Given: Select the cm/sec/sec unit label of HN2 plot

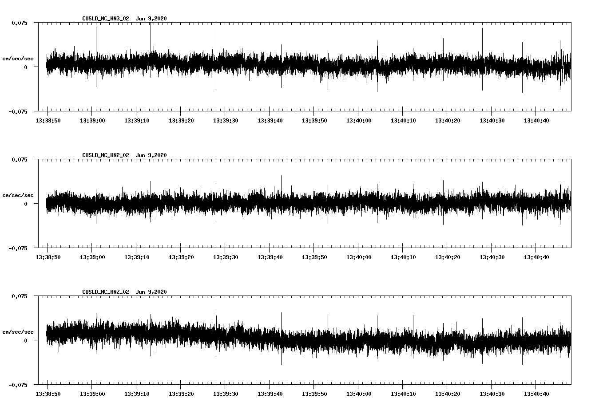Looking at the screenshot, I should (18, 195).
